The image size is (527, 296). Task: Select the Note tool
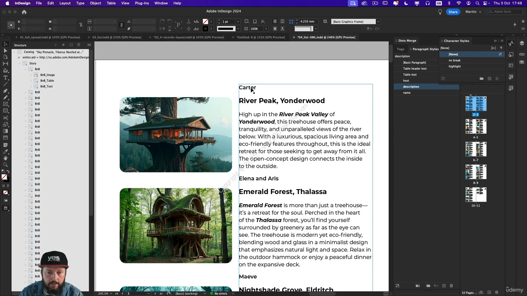click(x=5, y=145)
